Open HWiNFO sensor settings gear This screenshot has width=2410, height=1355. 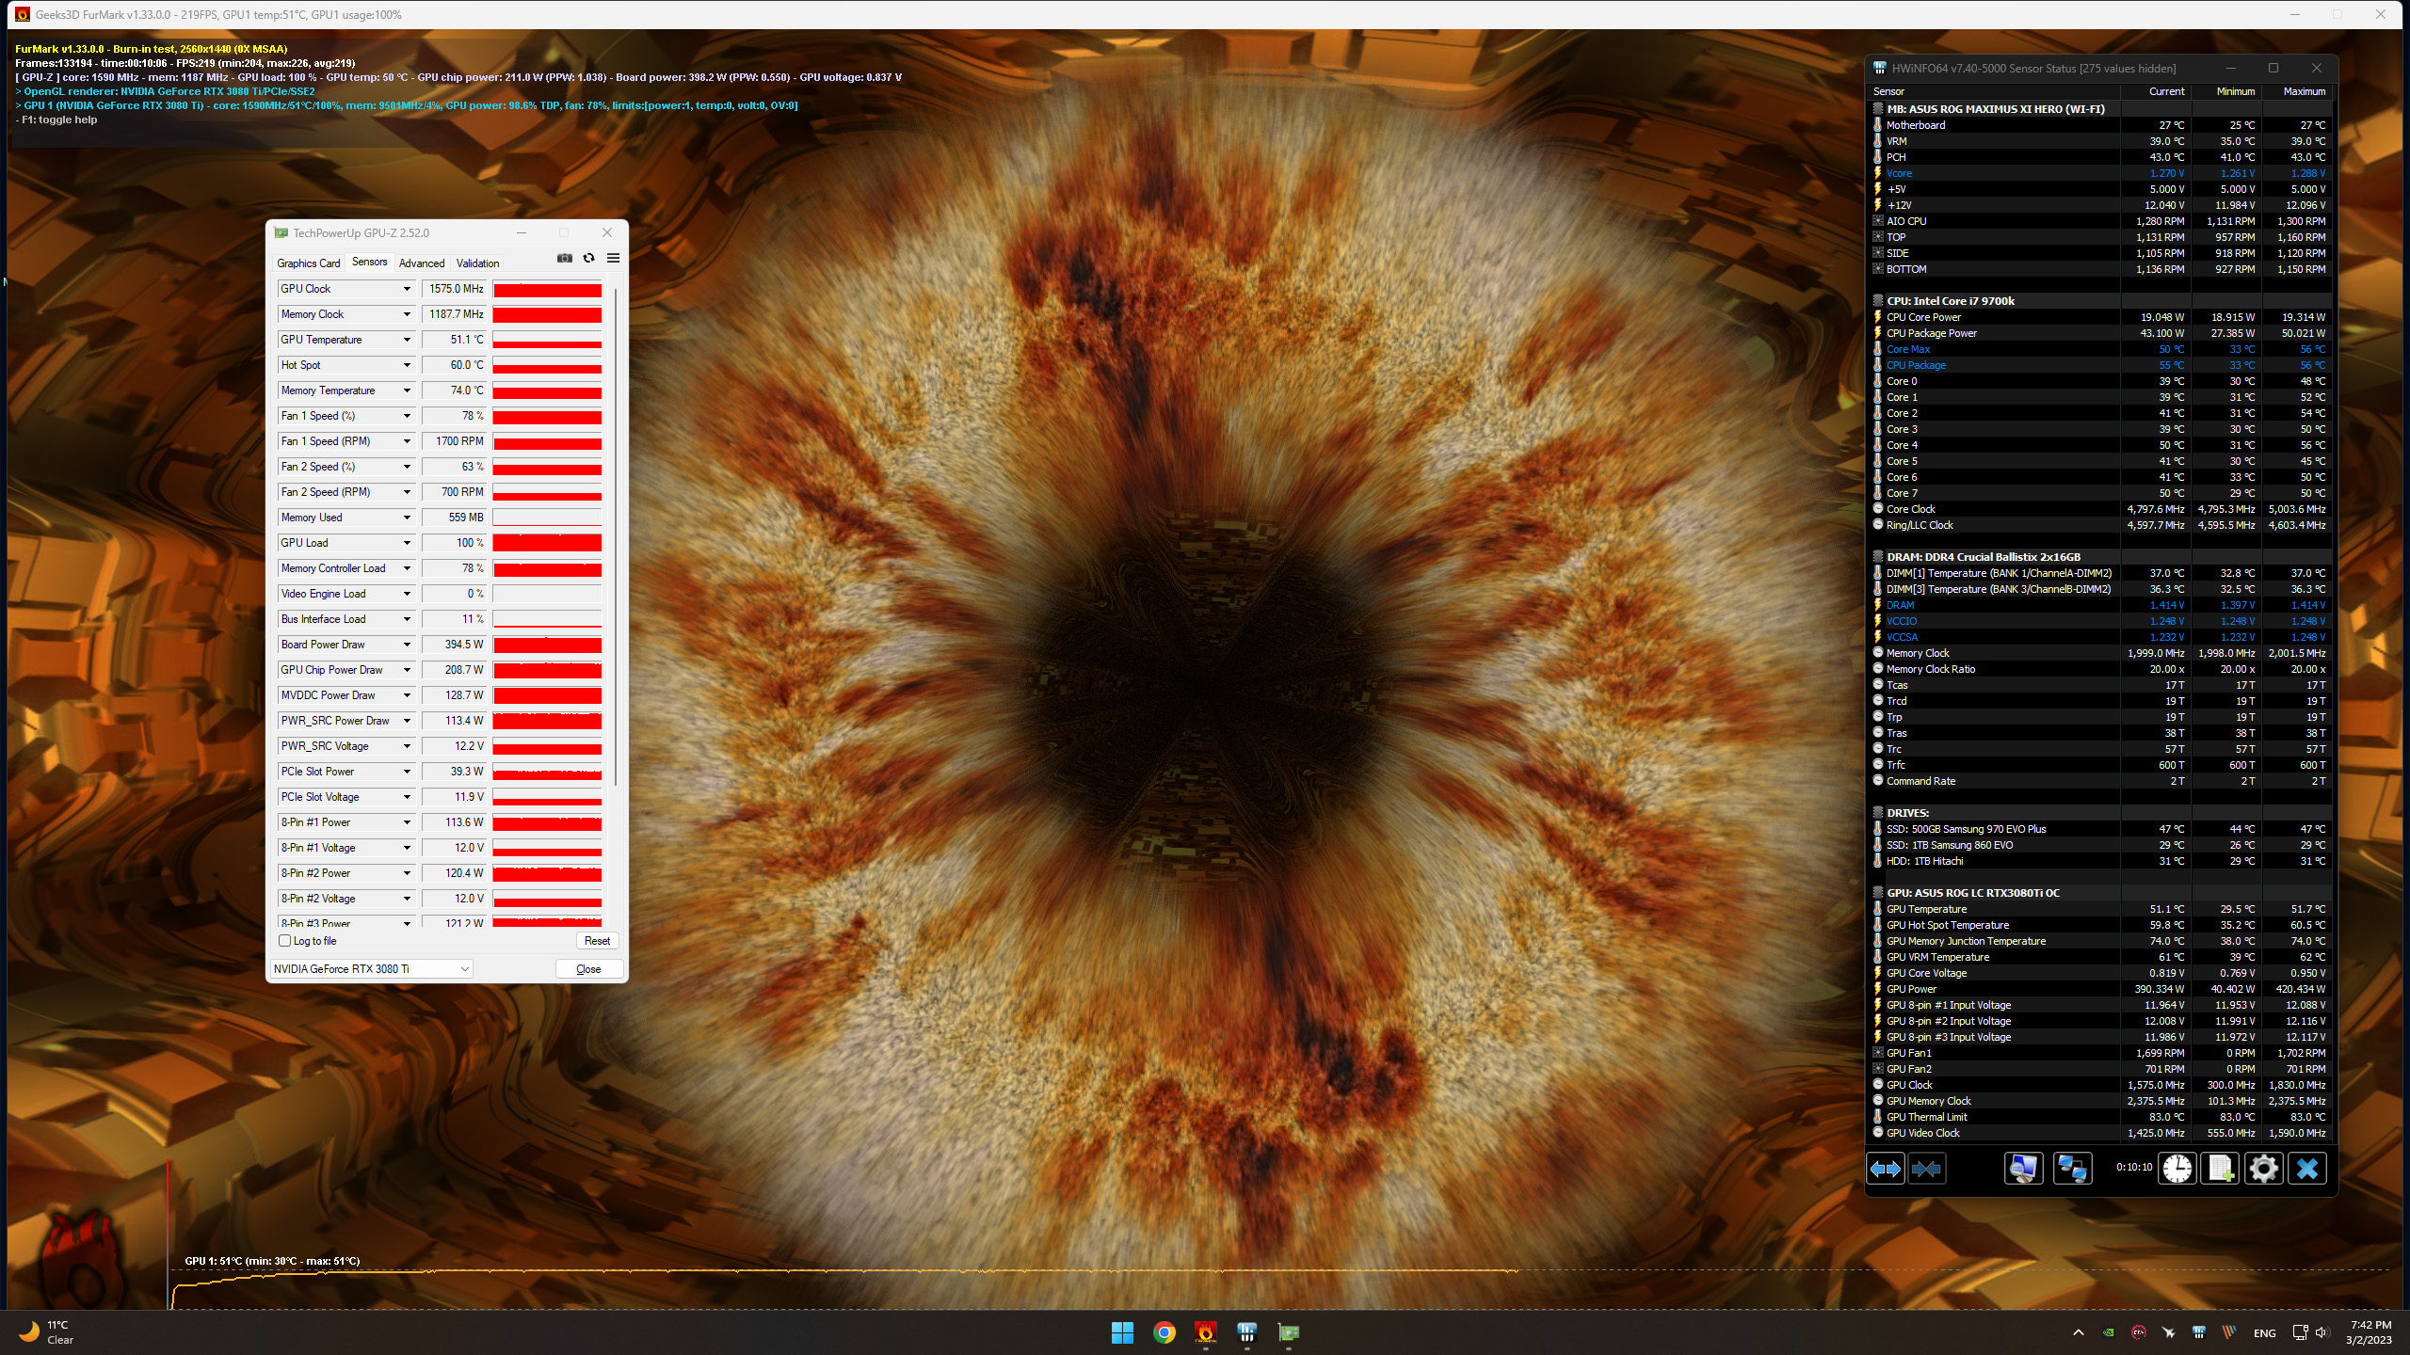pyautogui.click(x=2263, y=1169)
